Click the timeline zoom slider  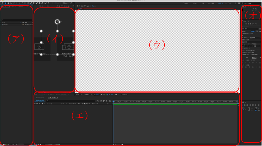(118, 145)
